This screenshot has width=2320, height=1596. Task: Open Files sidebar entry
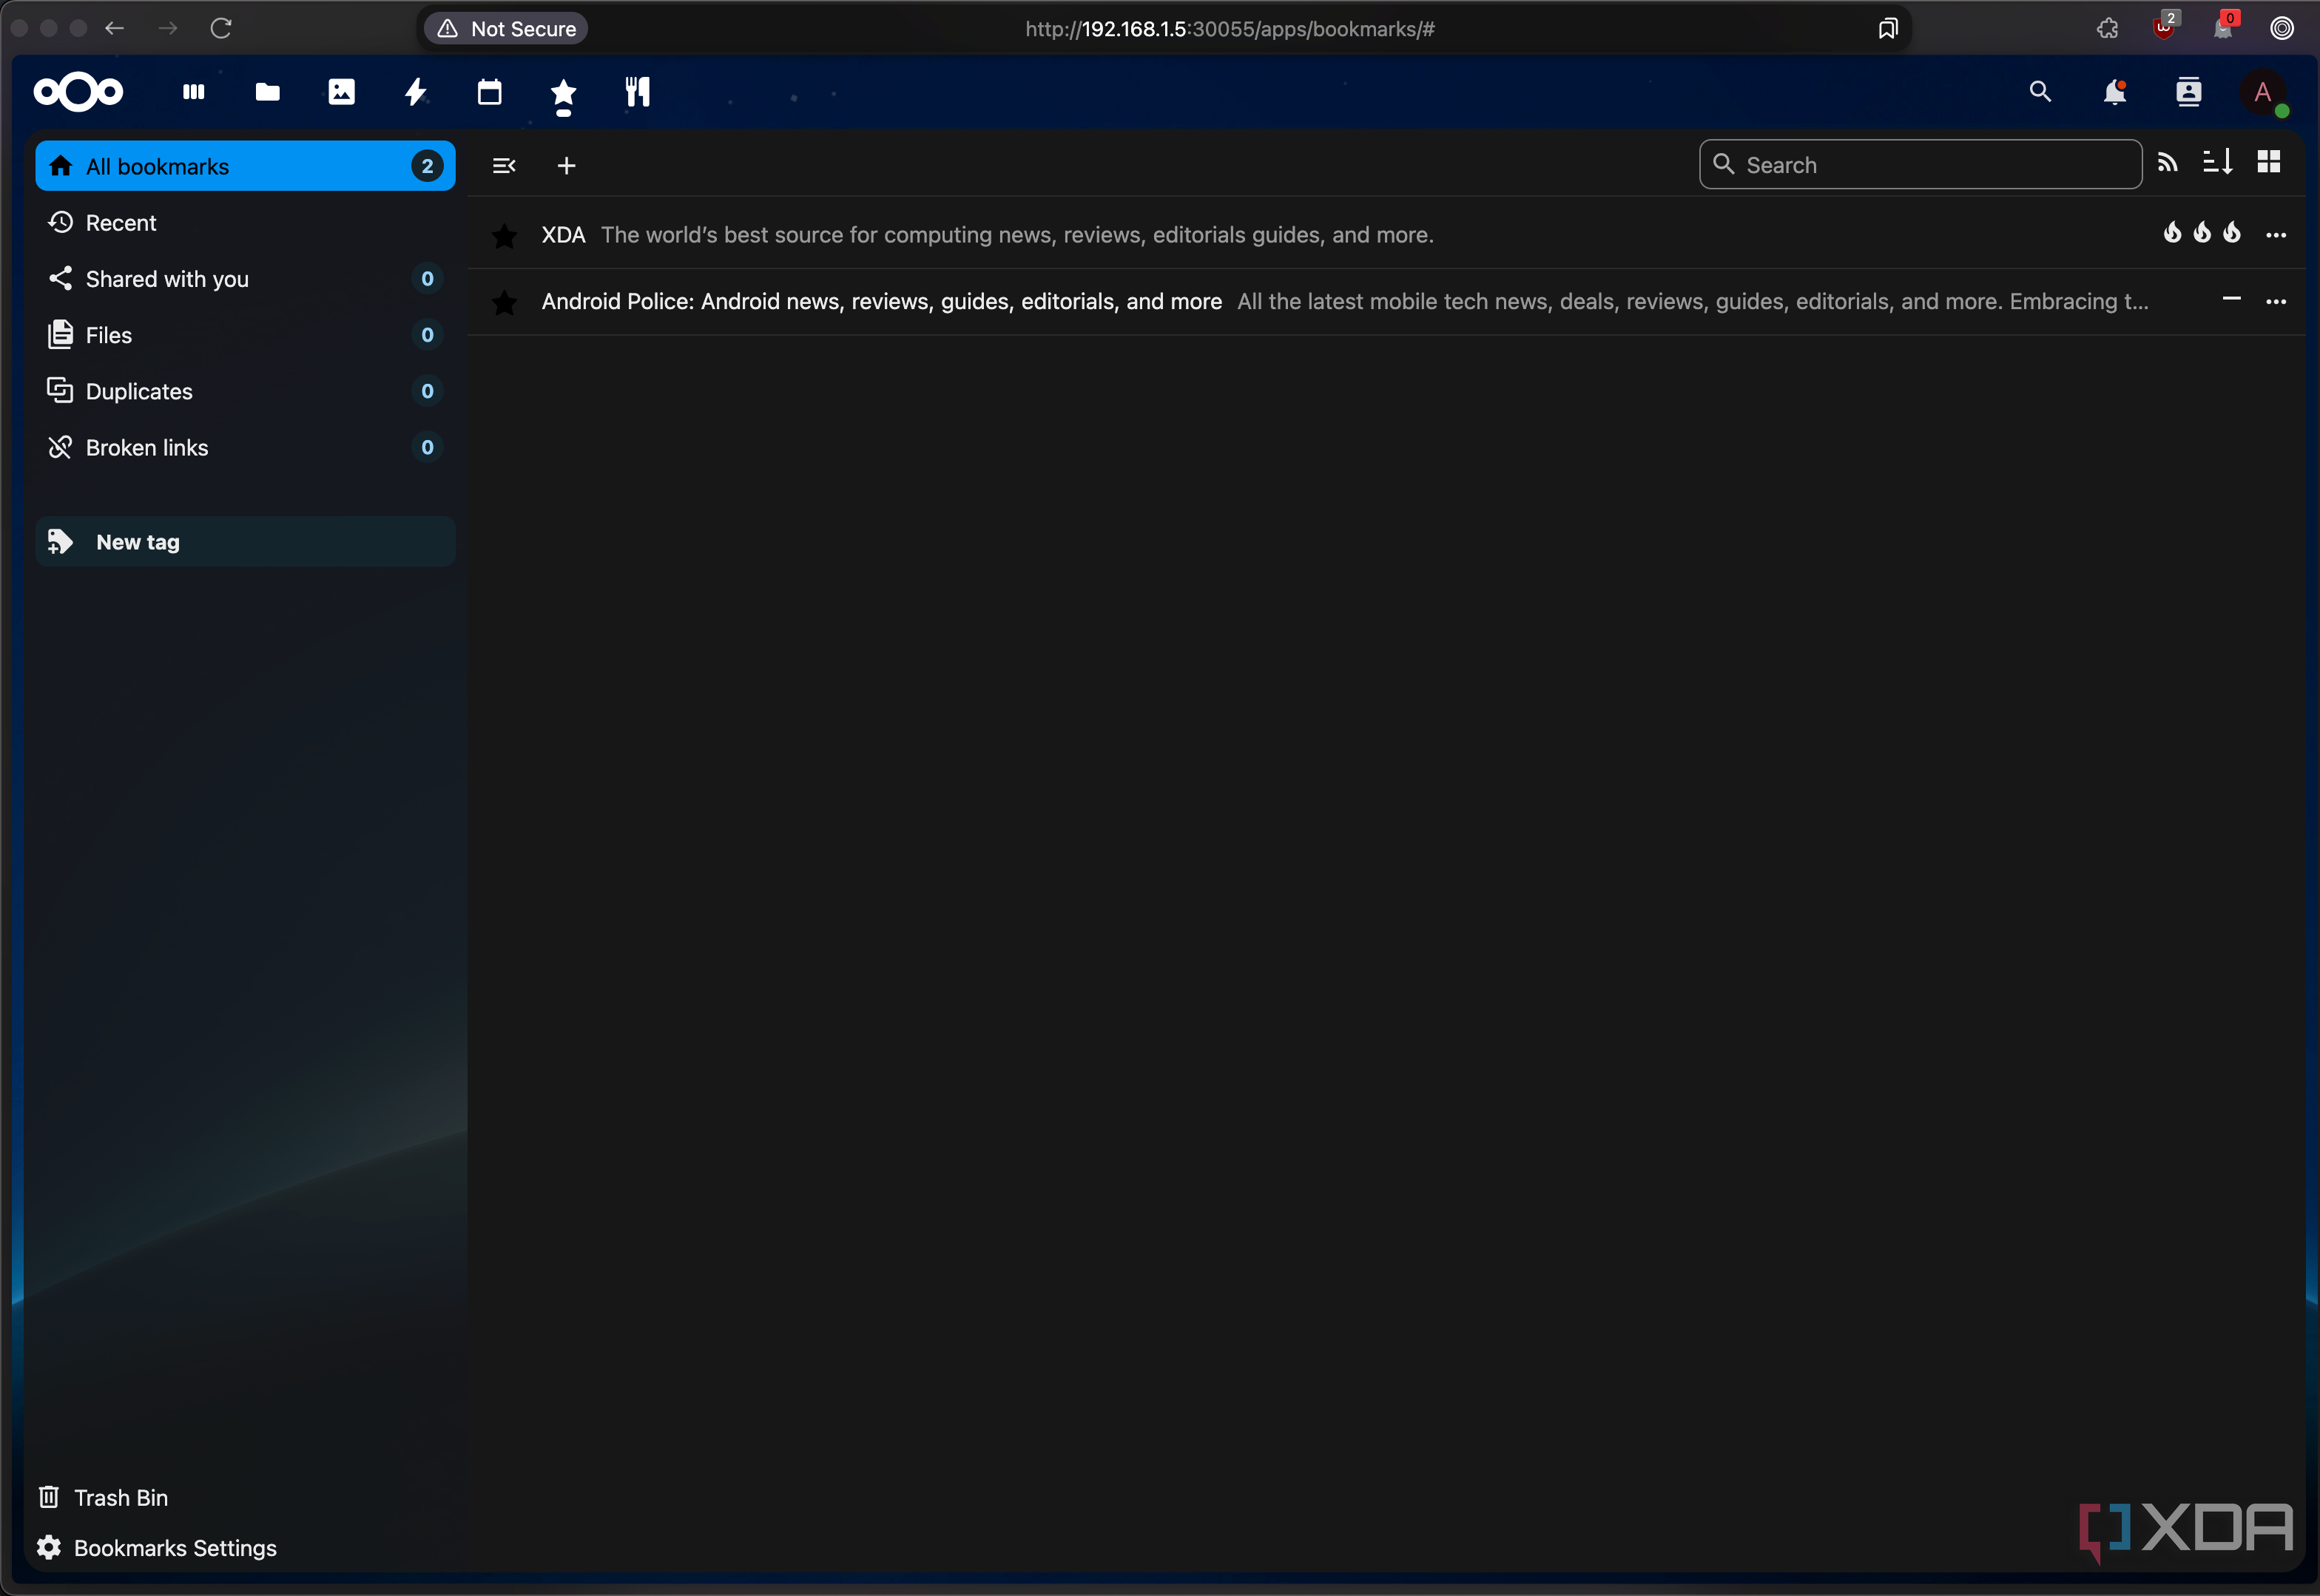point(245,334)
